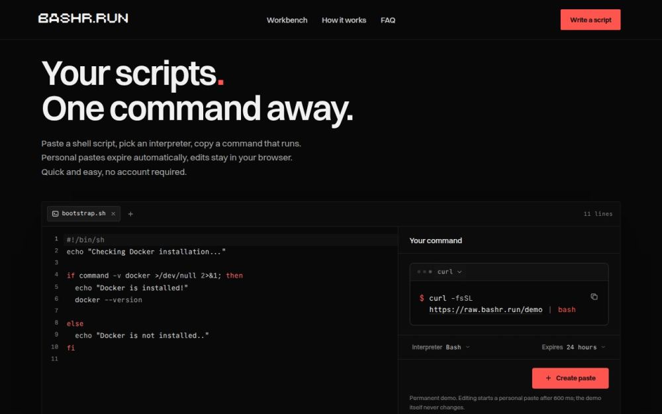The height and width of the screenshot is (414, 662).
Task: Click the Your command heading
Action: click(436, 240)
